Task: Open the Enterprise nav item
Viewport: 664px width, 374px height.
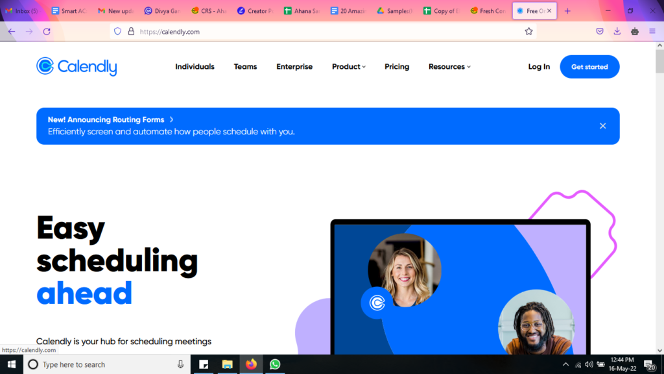Action: pyautogui.click(x=294, y=67)
